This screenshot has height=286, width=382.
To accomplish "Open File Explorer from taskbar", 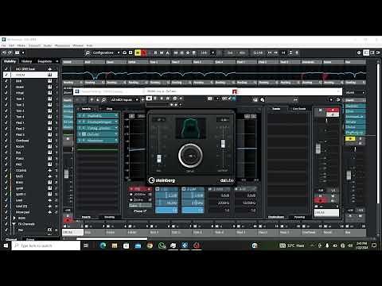I will [115, 245].
